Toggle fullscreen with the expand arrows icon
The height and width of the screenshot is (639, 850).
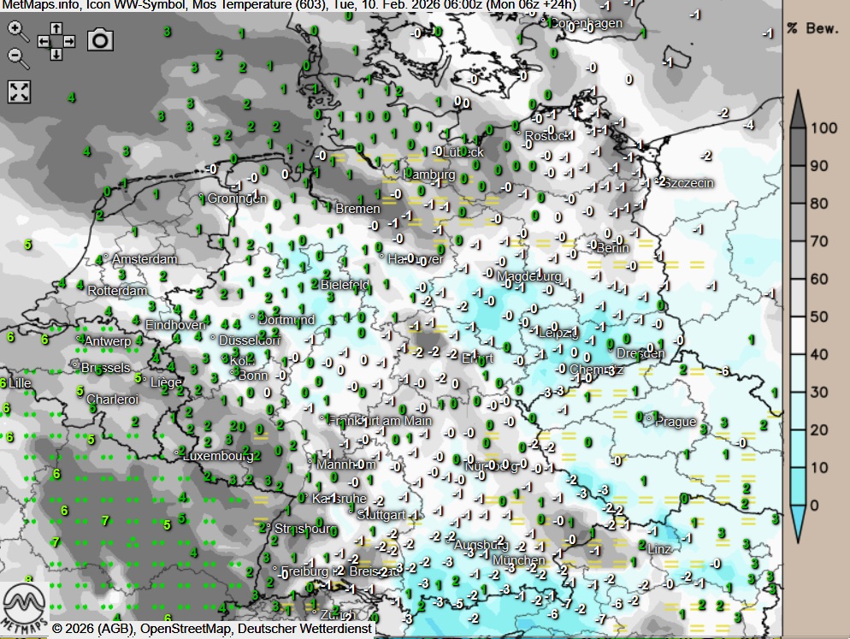(19, 92)
